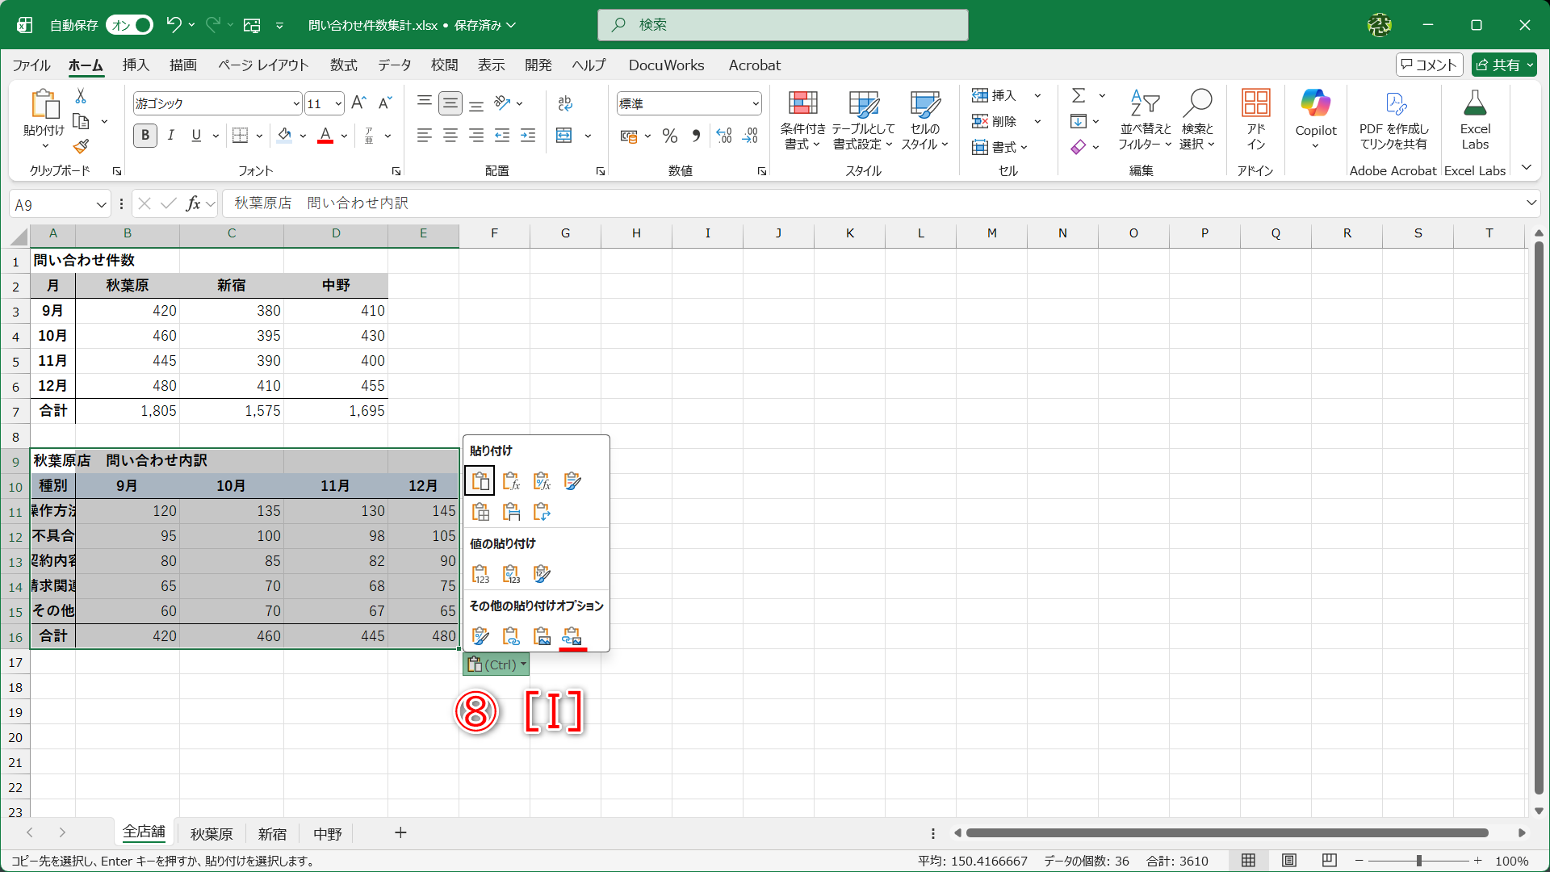This screenshot has width=1550, height=872.
Task: Choose the リンクされた図 paste option icon
Action: pos(573,635)
